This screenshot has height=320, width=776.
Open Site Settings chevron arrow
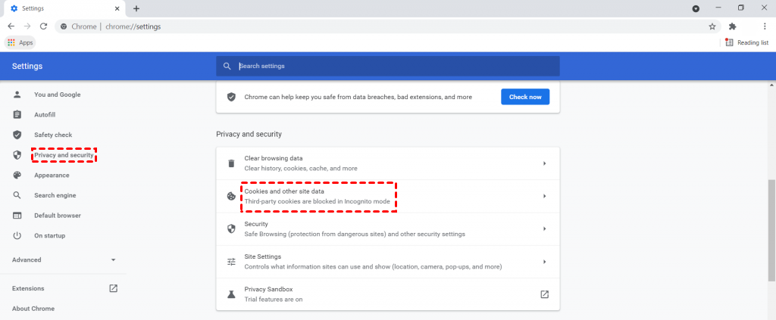click(x=544, y=262)
